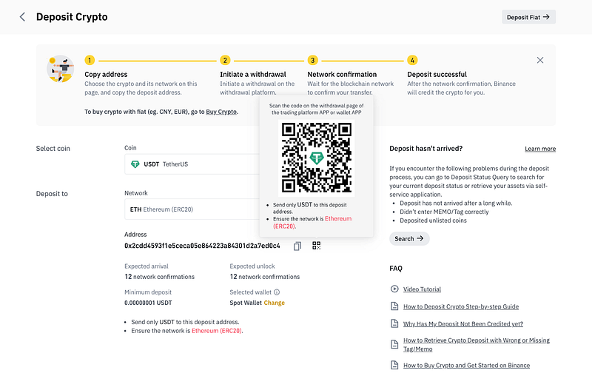Click the step 3 Network confirmation marker
The height and width of the screenshot is (373, 592).
pyautogui.click(x=312, y=61)
